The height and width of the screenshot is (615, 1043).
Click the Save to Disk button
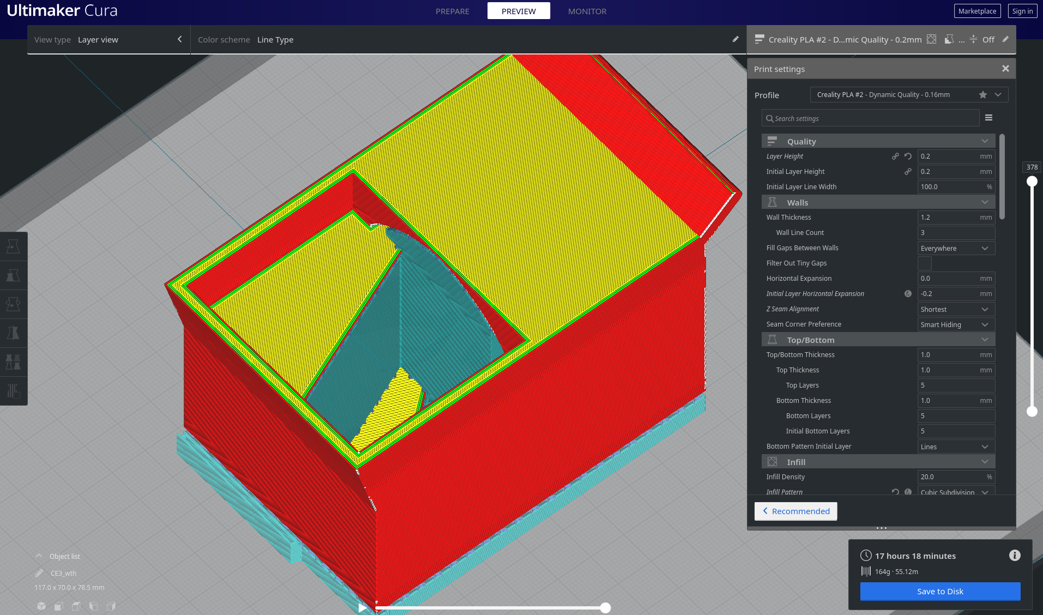[x=939, y=591]
